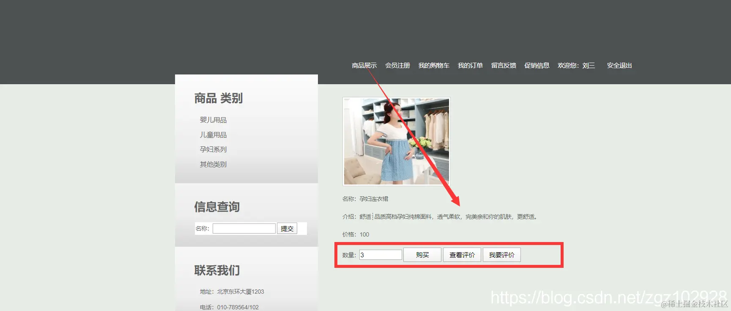The image size is (731, 311).
Task: Click the 安全退出 logout link
Action: click(x=619, y=66)
